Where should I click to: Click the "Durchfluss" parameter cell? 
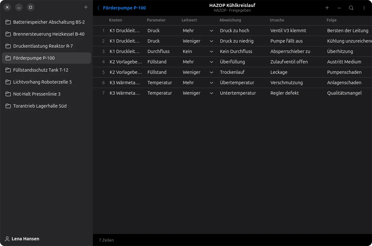coord(159,51)
